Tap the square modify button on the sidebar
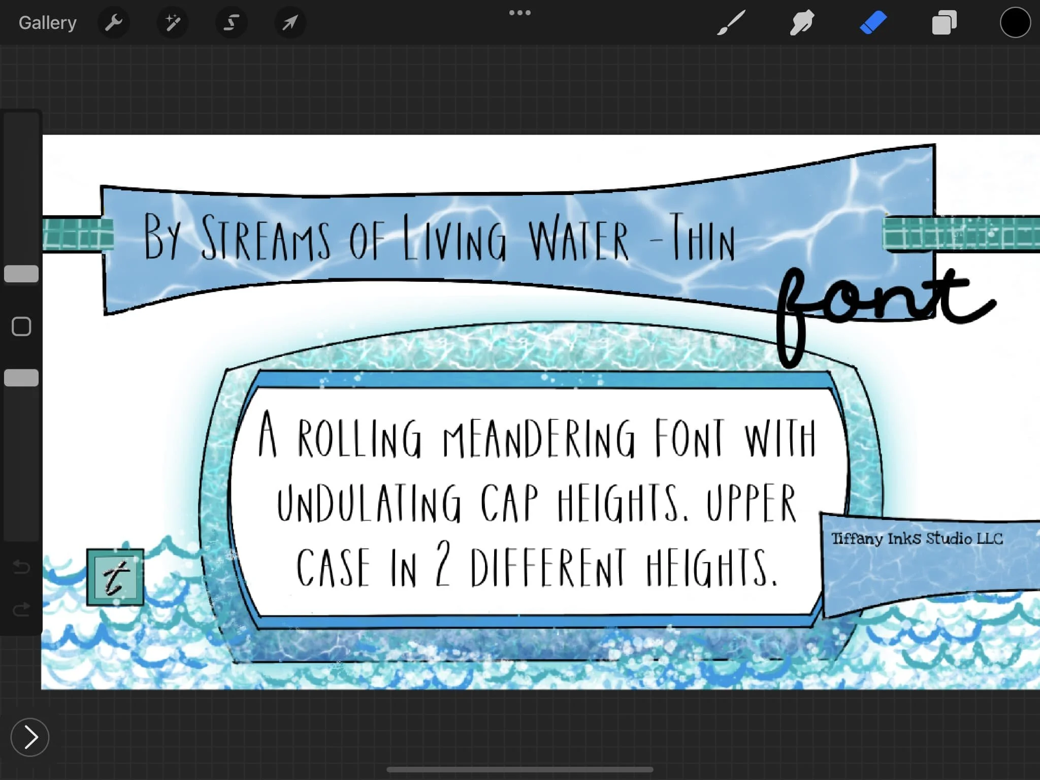 (21, 327)
